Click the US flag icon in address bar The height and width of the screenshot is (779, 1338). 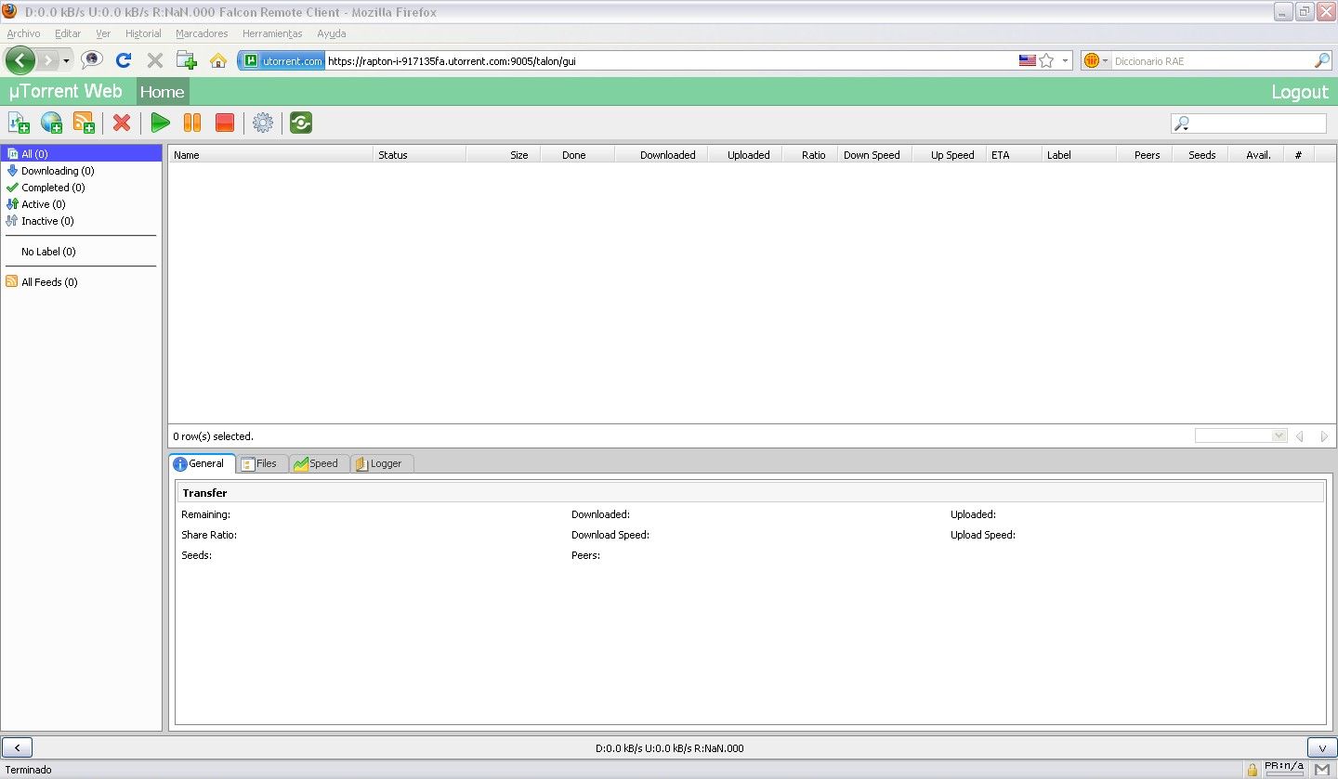tap(1027, 60)
